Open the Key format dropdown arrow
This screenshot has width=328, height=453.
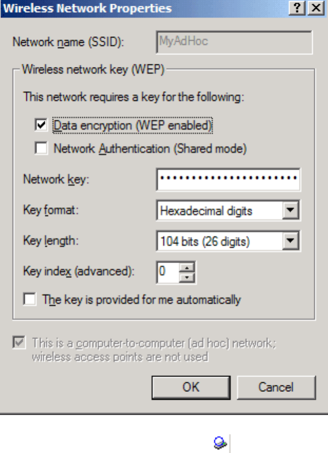tap(291, 211)
